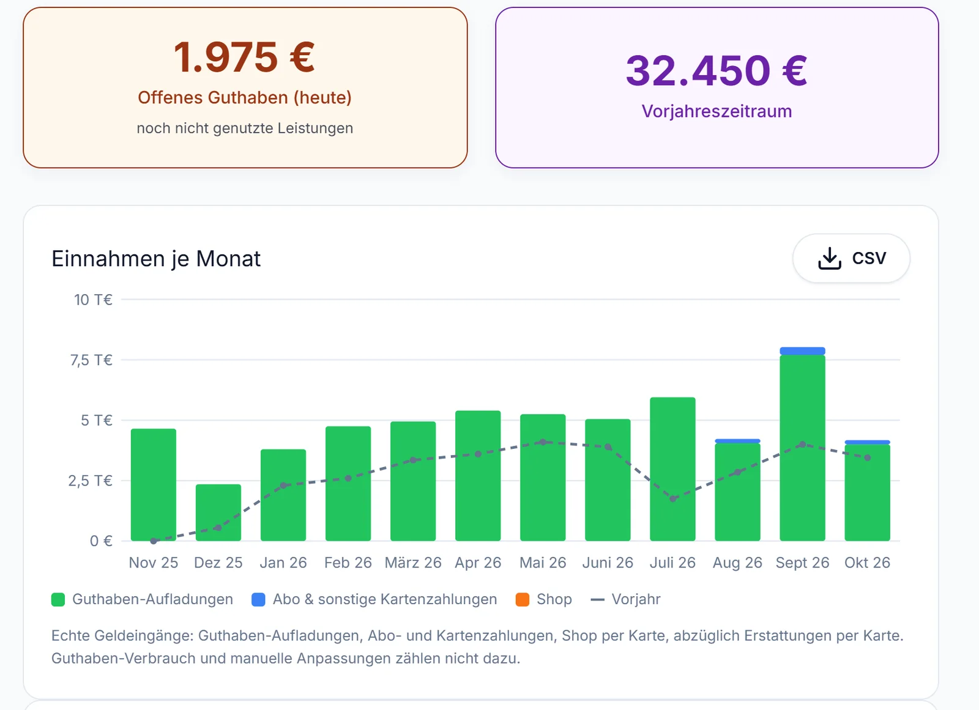Select the Juni 26 bar
This screenshot has height=710, width=979.
(608, 479)
